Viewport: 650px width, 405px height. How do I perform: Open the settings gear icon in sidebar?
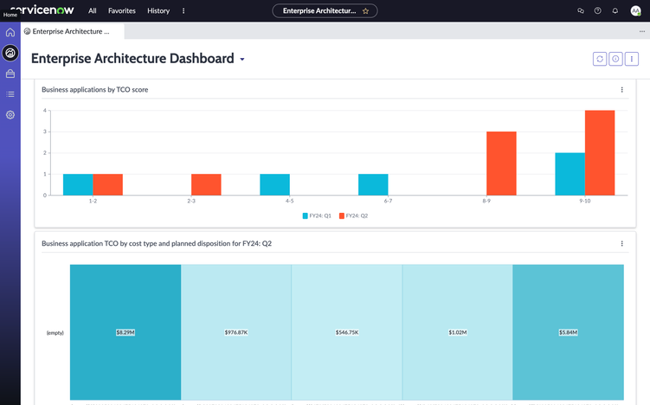click(x=10, y=115)
